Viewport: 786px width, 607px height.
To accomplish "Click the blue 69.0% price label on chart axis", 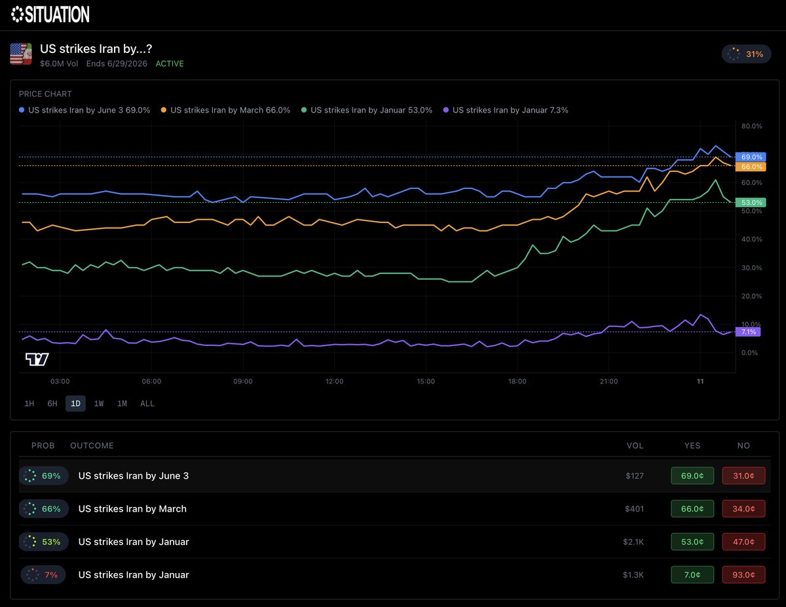I will point(751,157).
